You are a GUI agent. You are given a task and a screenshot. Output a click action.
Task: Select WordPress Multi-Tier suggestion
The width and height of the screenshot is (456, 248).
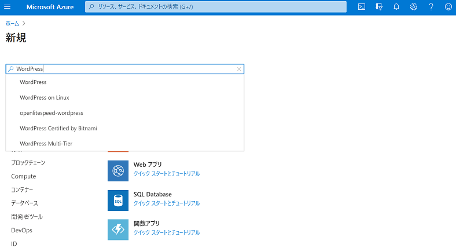pos(125,144)
